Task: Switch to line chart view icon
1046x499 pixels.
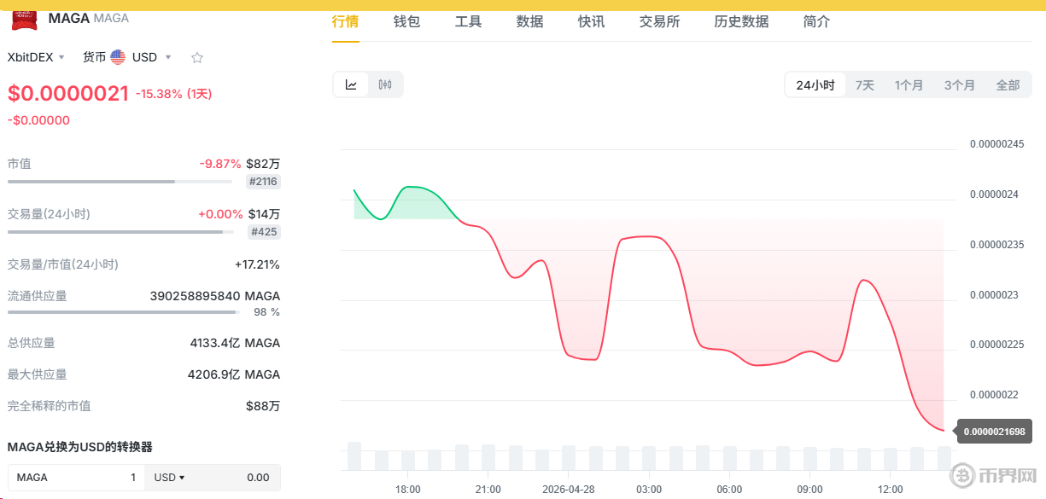Action: click(x=351, y=84)
